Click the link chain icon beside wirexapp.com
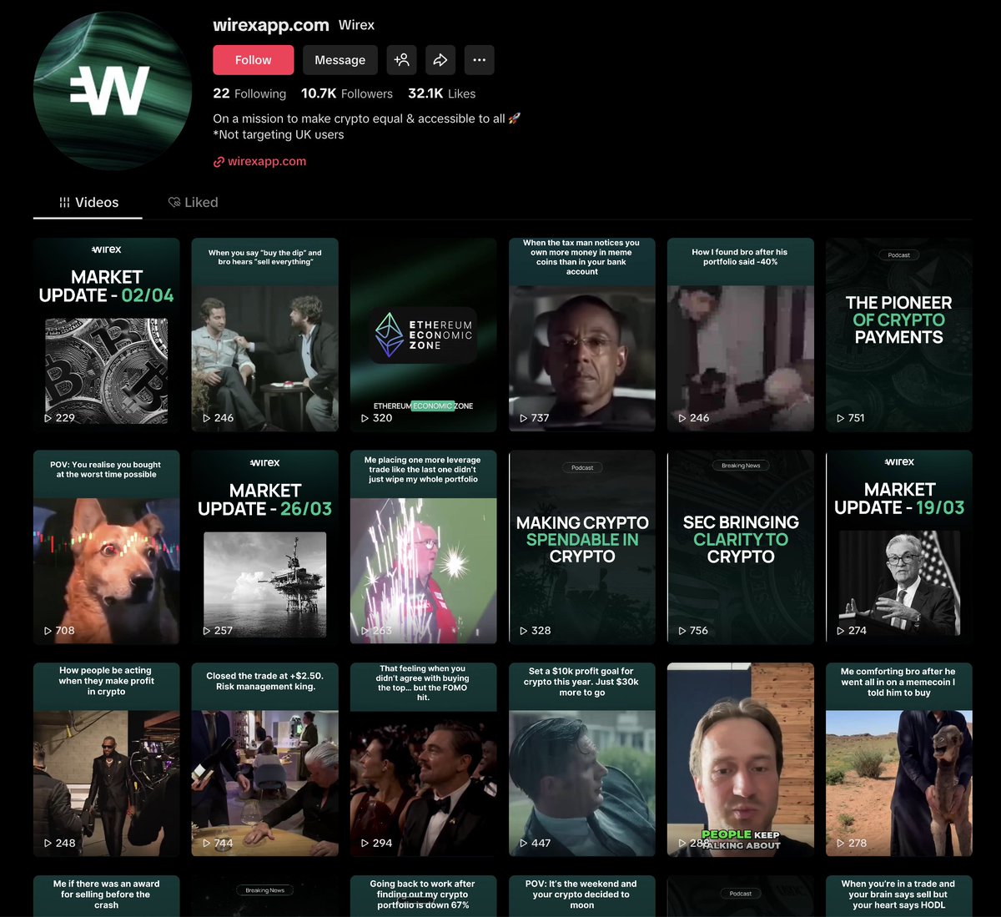Image resolution: width=1001 pixels, height=917 pixels. point(219,162)
